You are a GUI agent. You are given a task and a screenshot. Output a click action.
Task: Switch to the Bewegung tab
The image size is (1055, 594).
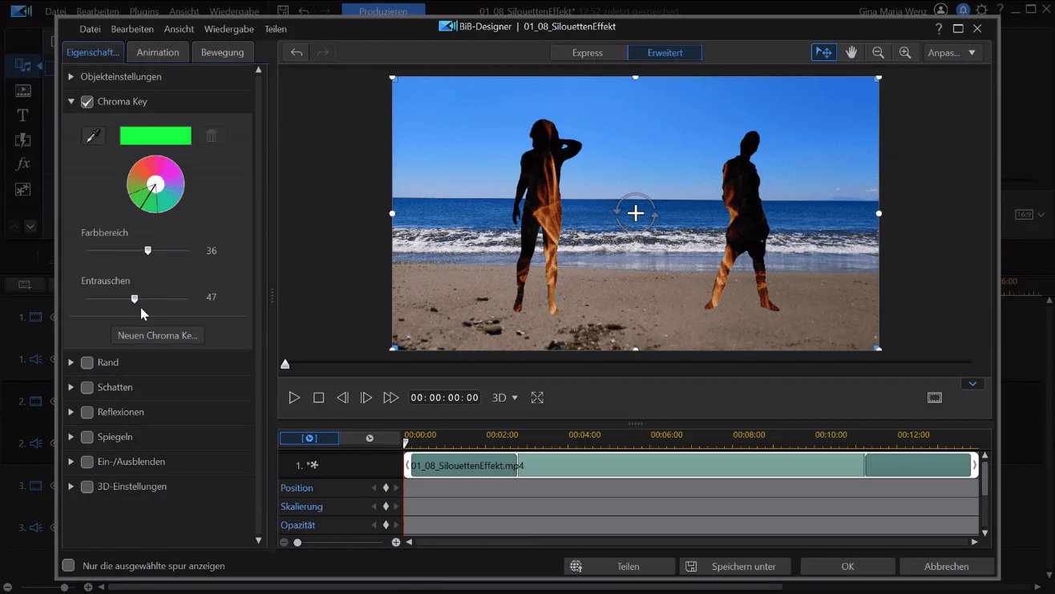tap(222, 52)
